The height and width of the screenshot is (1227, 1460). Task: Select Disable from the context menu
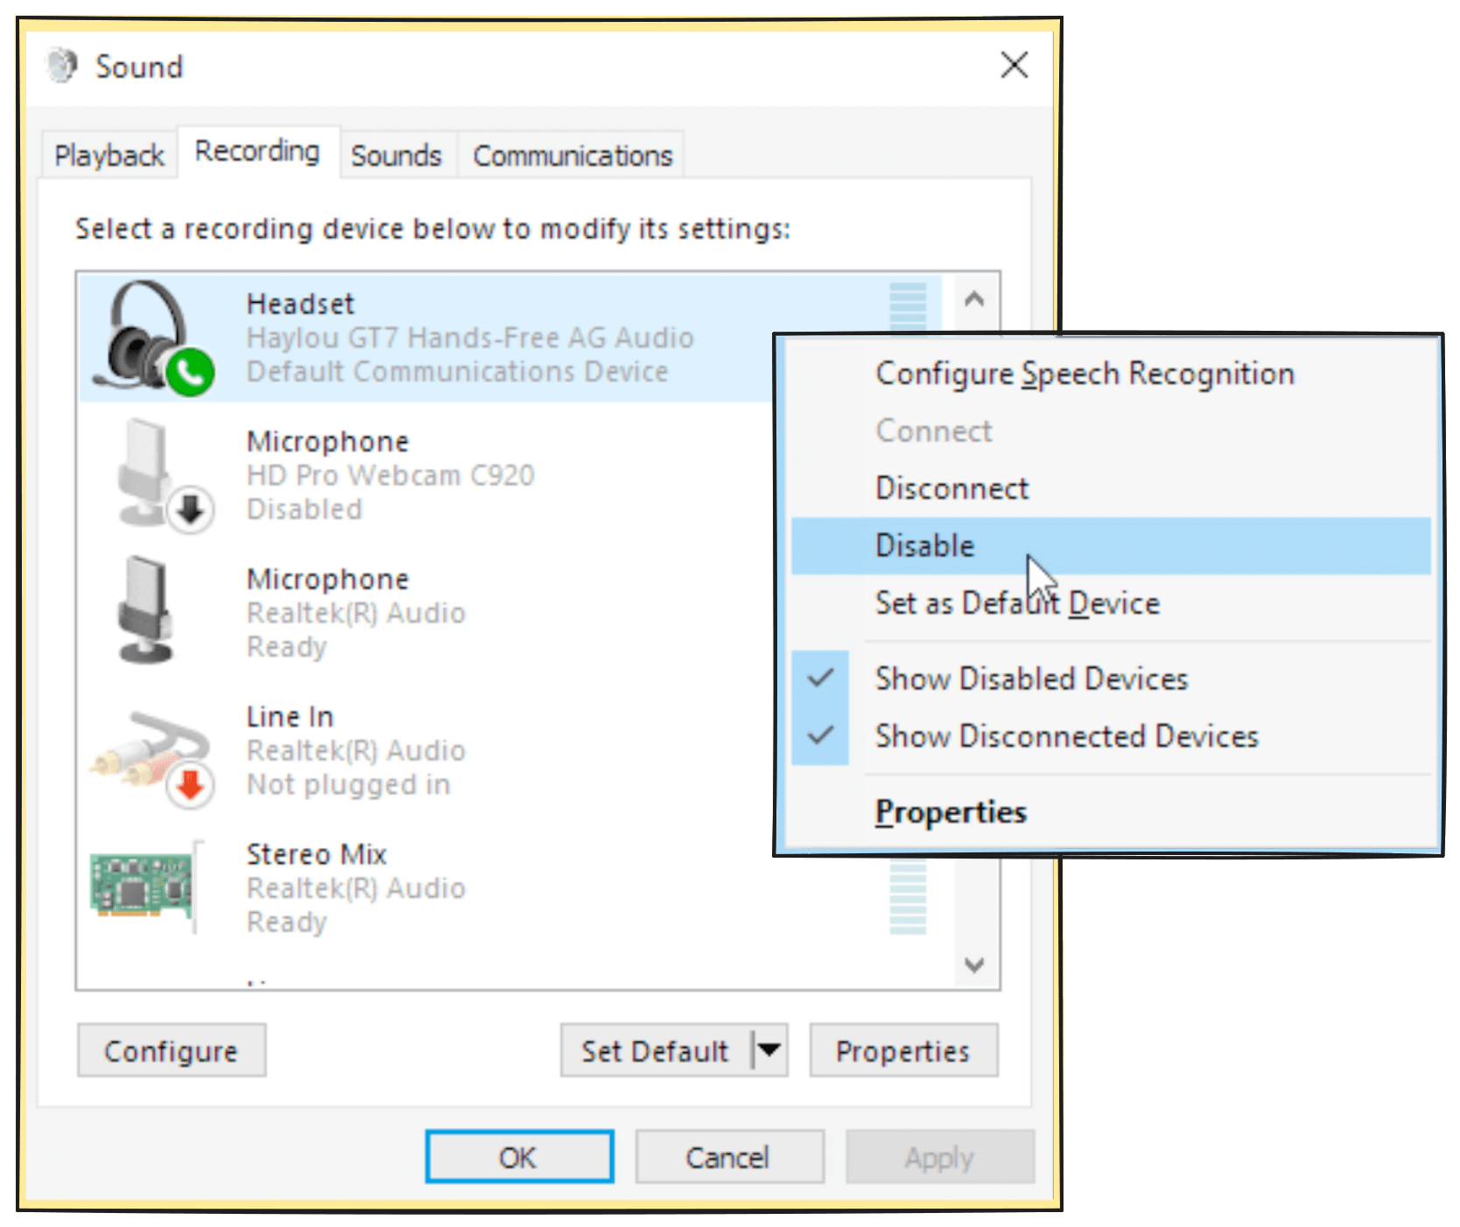coord(924,544)
